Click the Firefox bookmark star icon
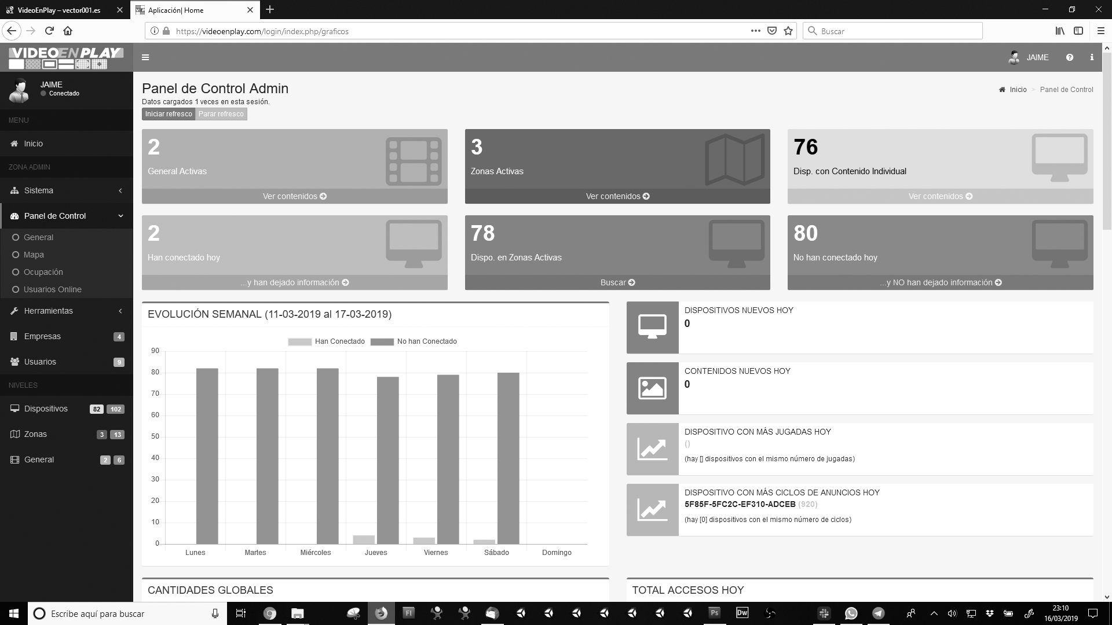1112x625 pixels. [788, 31]
